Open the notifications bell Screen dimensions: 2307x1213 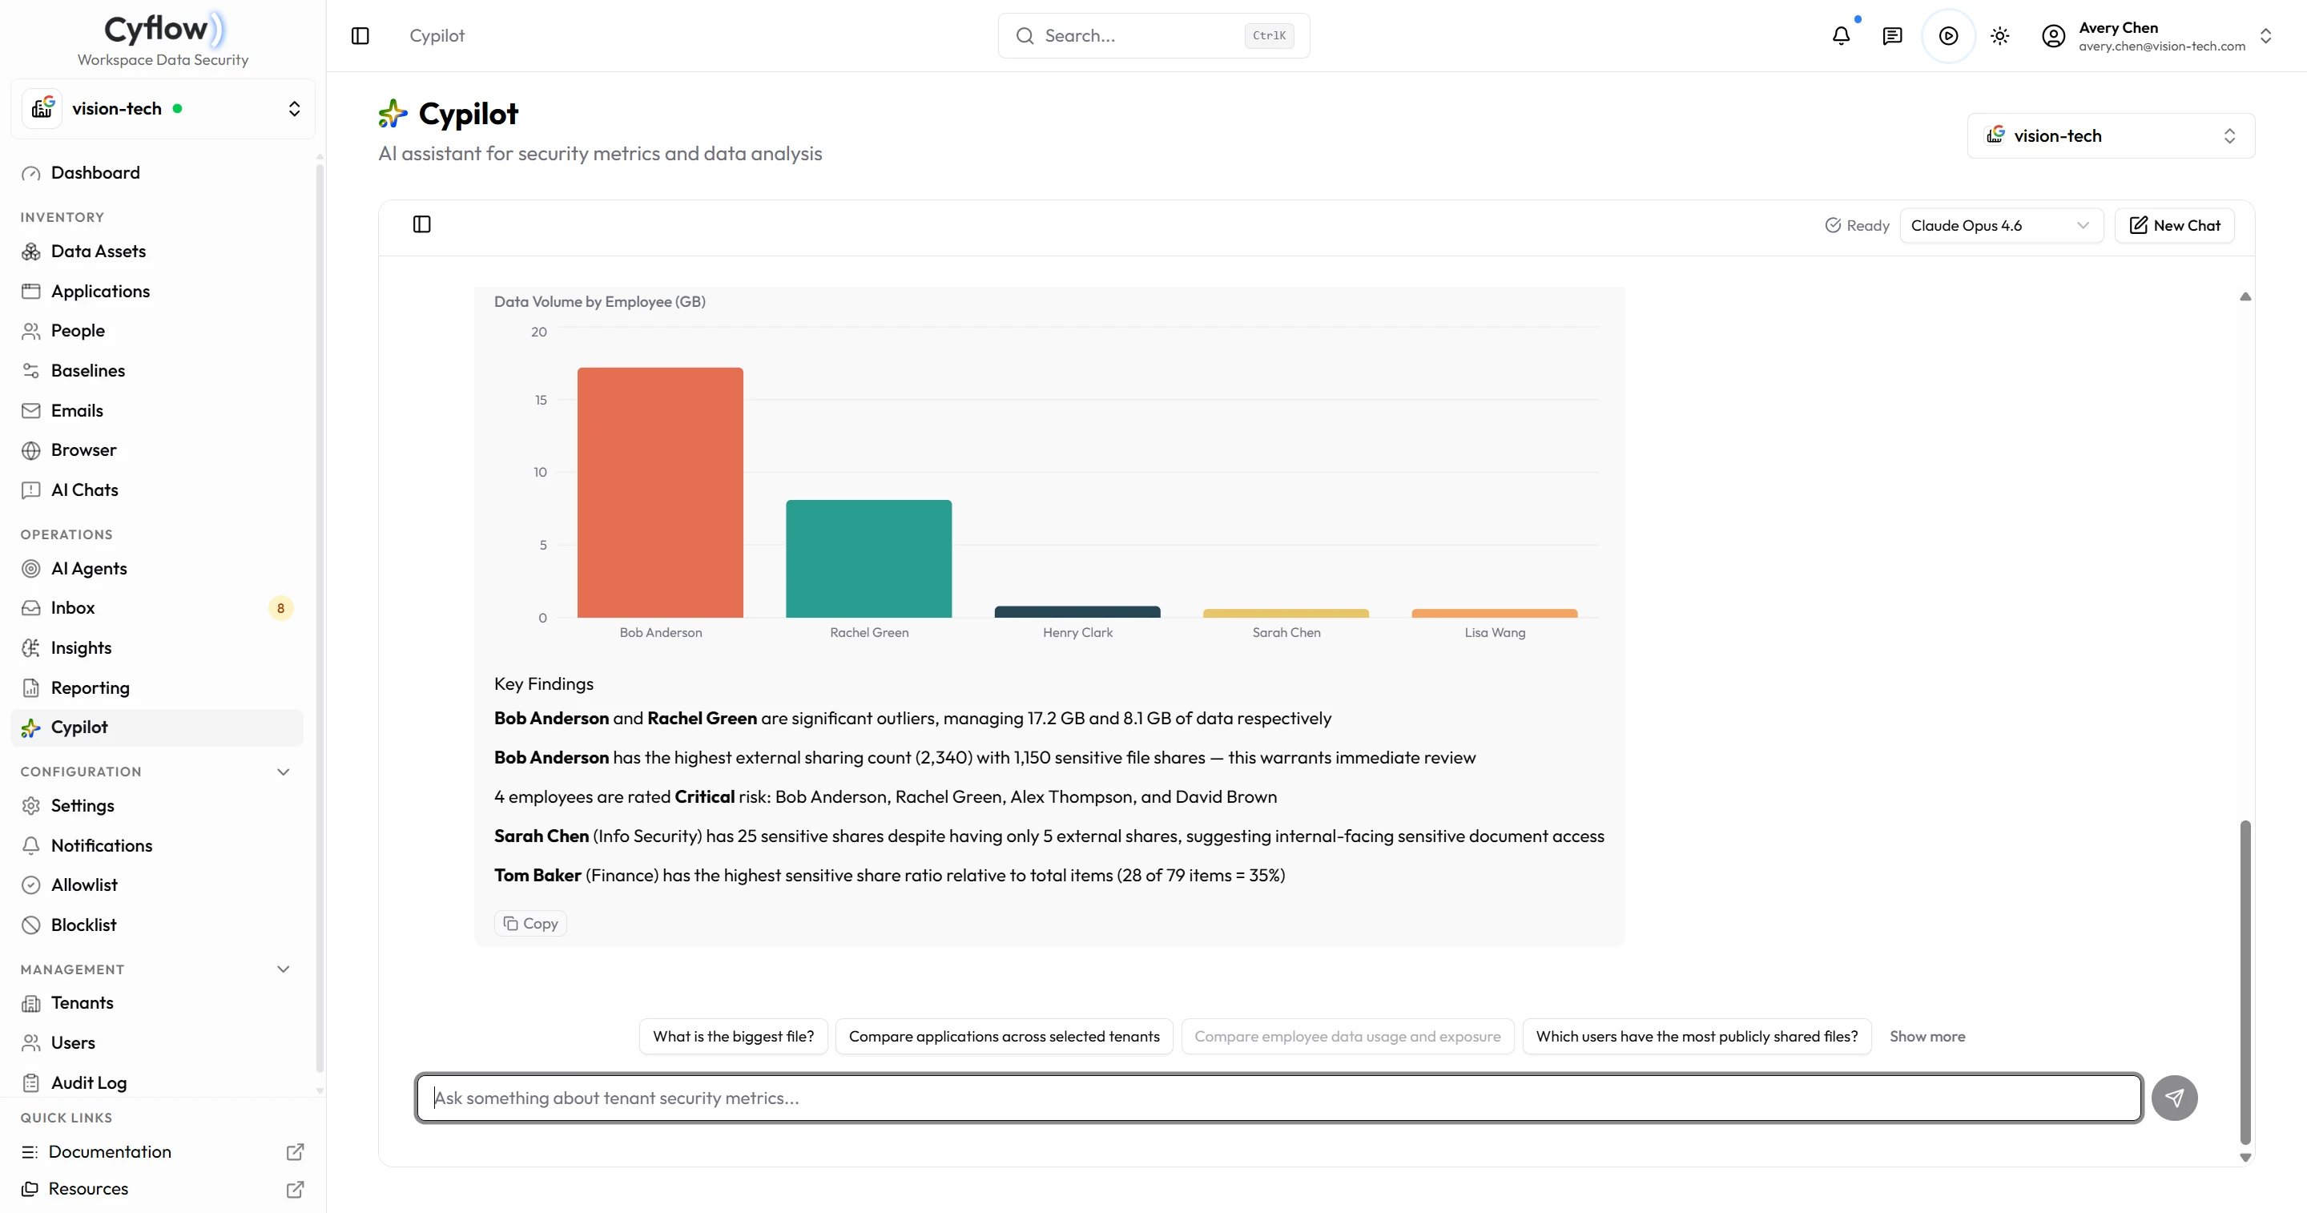tap(1842, 36)
